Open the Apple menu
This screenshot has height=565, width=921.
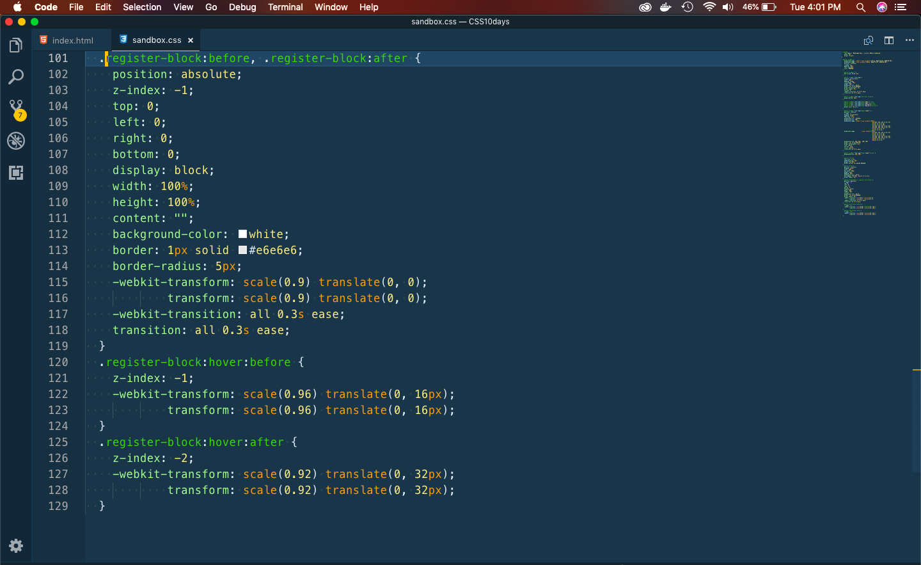click(x=17, y=7)
